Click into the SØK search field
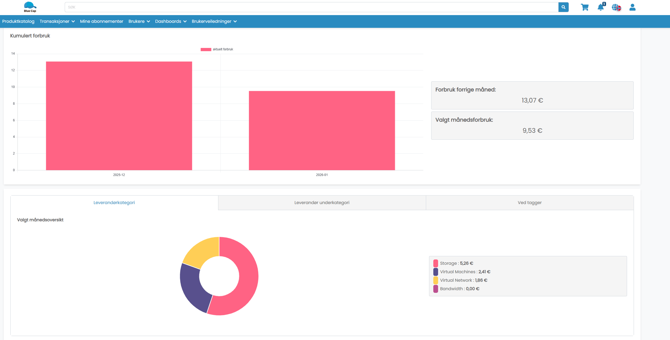Viewport: 670px width, 340px height. click(x=311, y=7)
